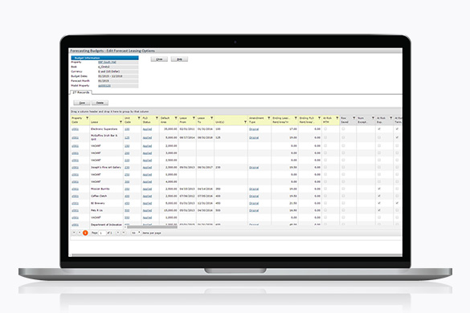Click the Save button above the grid

point(82,103)
